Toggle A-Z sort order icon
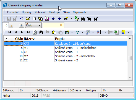136x100 pixels. coord(99,32)
